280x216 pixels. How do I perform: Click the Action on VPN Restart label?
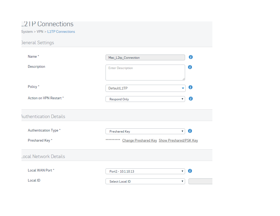[46, 98]
